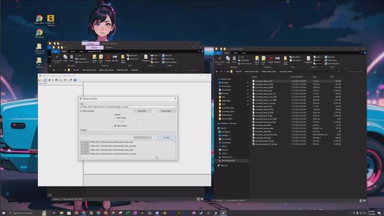Close the Textures converter dialog
The width and height of the screenshot is (384, 216).
[175, 98]
